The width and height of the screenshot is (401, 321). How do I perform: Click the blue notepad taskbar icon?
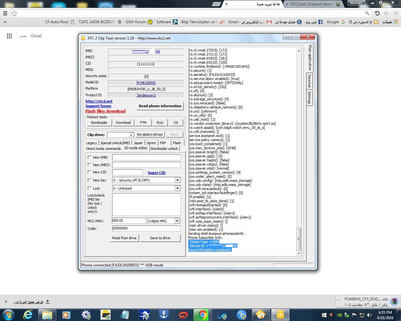pyautogui.click(x=125, y=315)
